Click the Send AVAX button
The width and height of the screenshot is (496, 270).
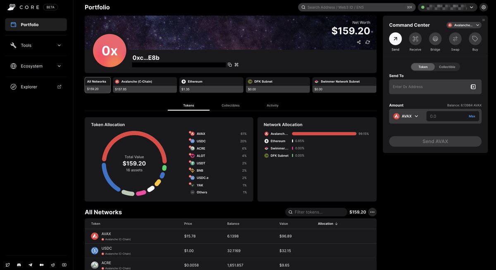point(435,141)
